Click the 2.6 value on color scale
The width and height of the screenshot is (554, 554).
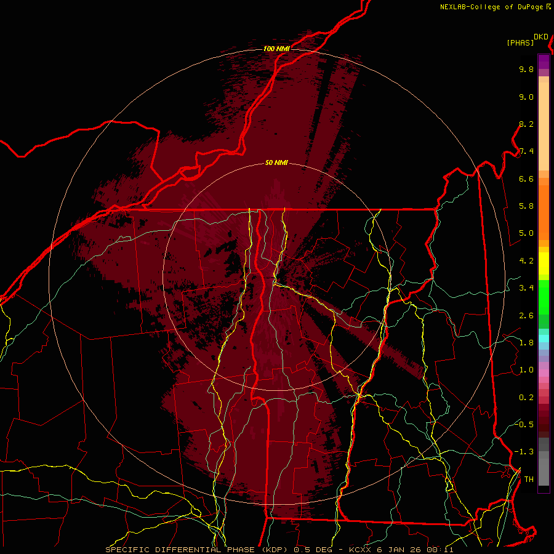click(526, 316)
